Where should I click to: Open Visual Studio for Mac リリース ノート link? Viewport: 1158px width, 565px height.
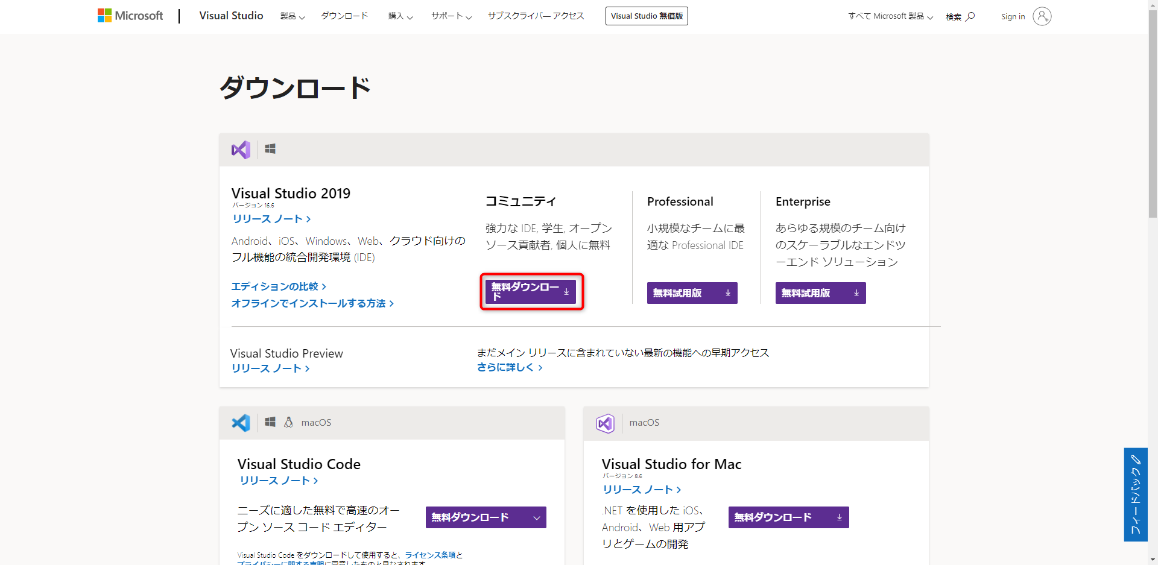pos(642,490)
